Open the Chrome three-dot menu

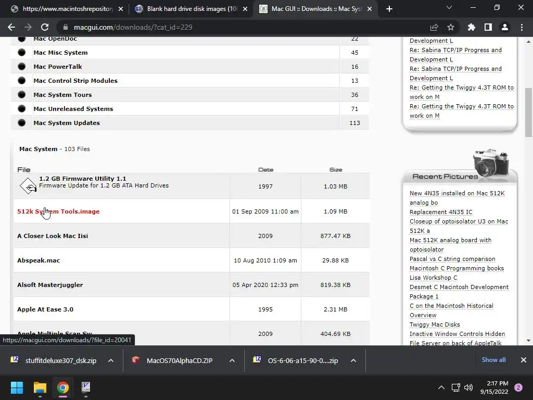522,27
